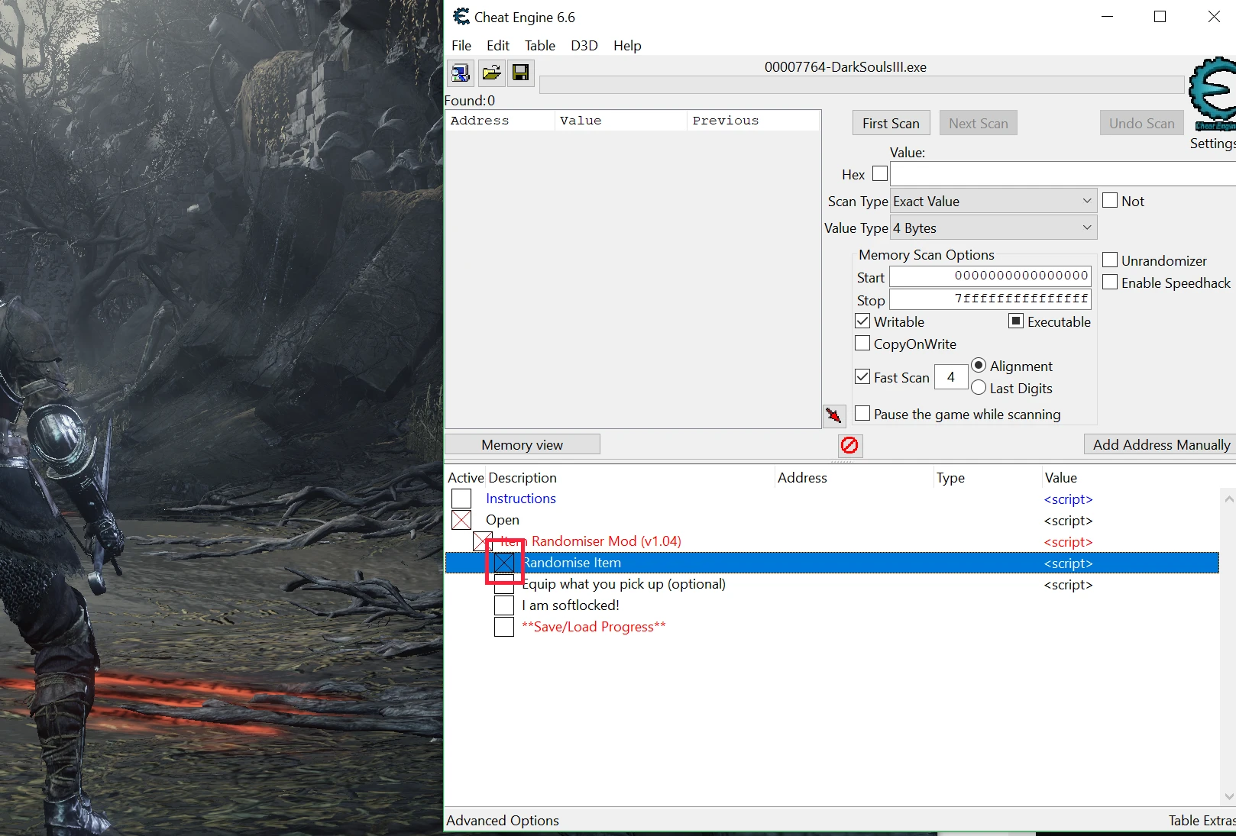Click the Previous column header in results
The width and height of the screenshot is (1236, 836).
pos(753,121)
